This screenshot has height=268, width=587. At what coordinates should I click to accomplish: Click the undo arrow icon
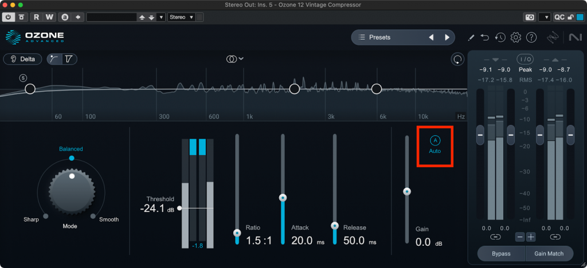click(x=486, y=38)
